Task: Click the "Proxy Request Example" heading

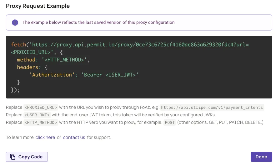Action: tap(38, 6)
